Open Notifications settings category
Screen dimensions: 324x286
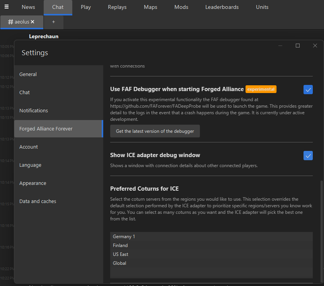(59, 110)
